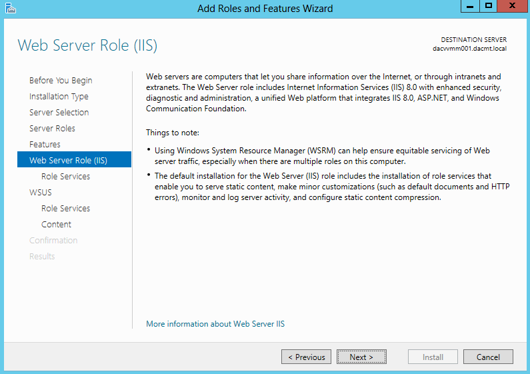
Task: Click the greyed-out Confirmation step
Action: (x=53, y=241)
